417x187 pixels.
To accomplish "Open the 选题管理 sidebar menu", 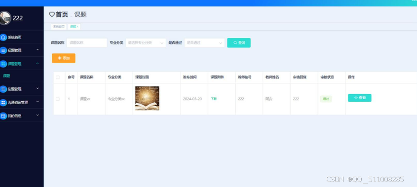I will pos(22,89).
